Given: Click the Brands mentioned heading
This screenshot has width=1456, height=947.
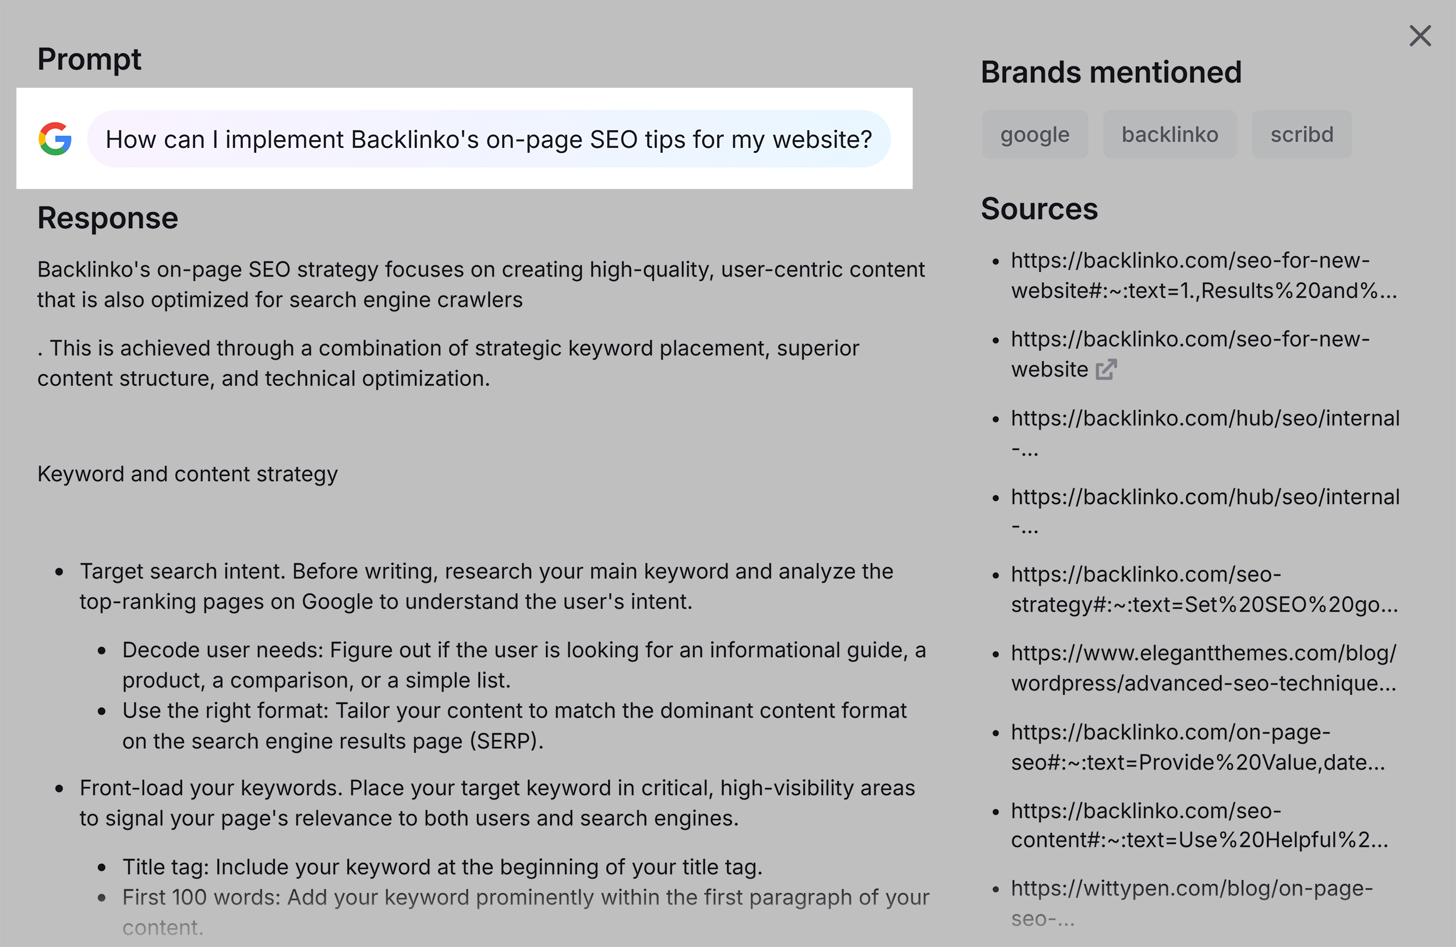Looking at the screenshot, I should [1111, 72].
